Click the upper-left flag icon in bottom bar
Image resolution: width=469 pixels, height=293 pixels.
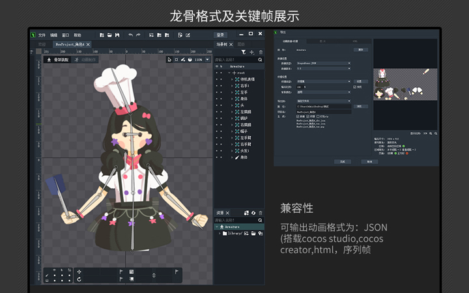[x=121, y=272]
